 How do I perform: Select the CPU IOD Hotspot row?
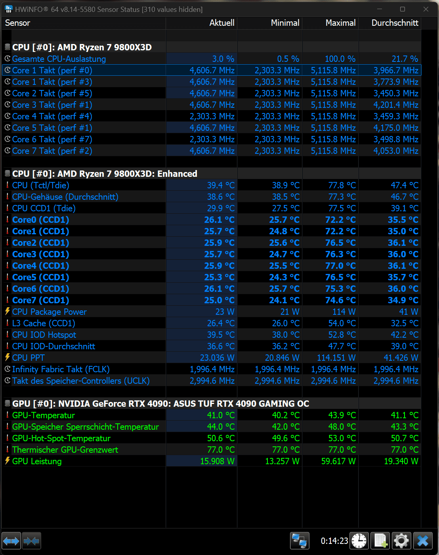pyautogui.click(x=212, y=335)
